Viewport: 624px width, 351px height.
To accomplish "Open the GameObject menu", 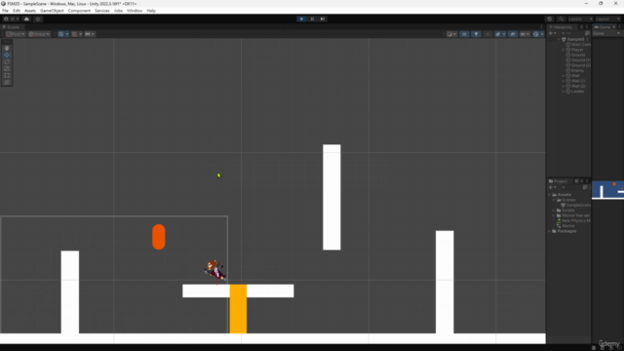I will click(52, 11).
